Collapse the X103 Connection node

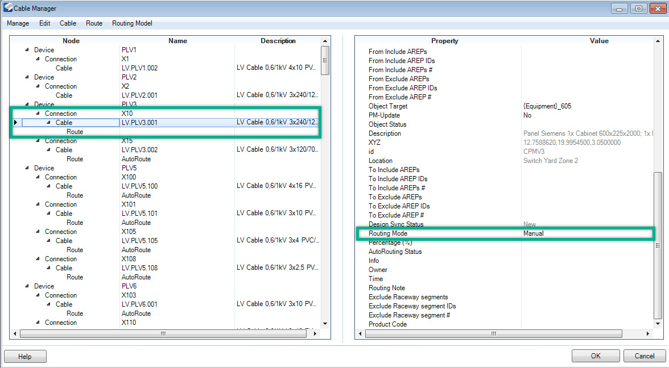click(38, 295)
